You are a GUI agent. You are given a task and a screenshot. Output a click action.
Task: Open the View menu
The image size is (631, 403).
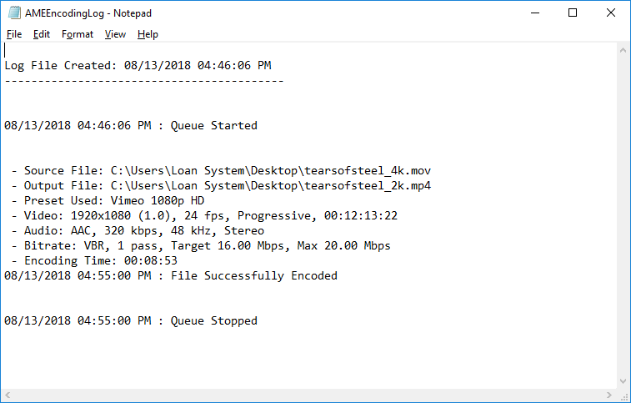click(x=115, y=34)
